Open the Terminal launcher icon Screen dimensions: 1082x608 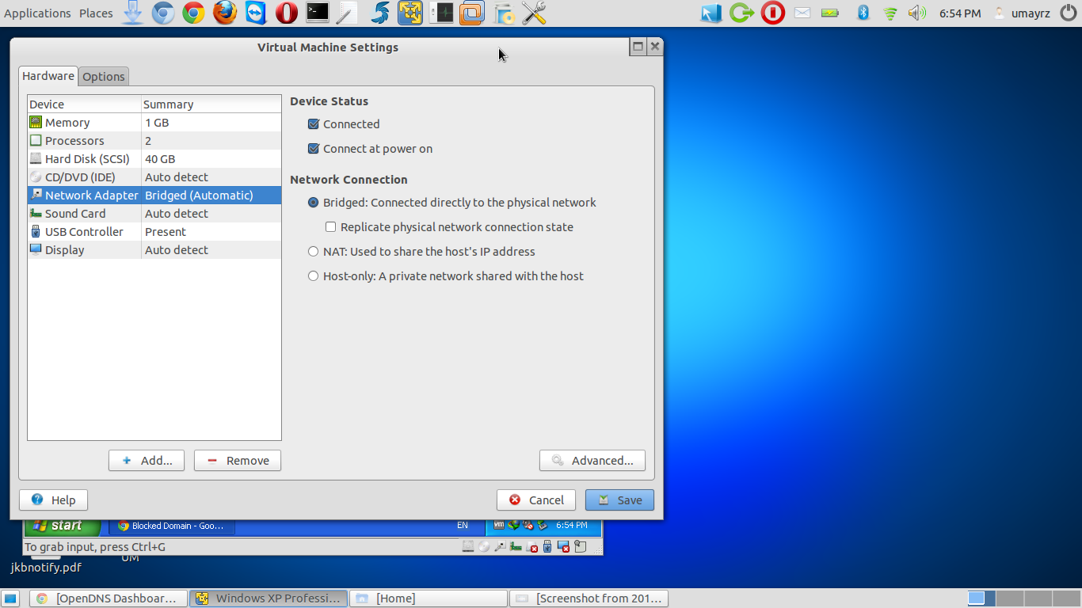click(x=318, y=13)
